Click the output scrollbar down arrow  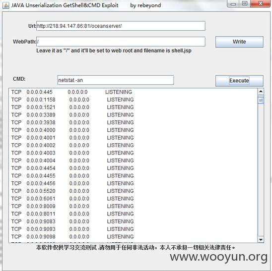261,240
